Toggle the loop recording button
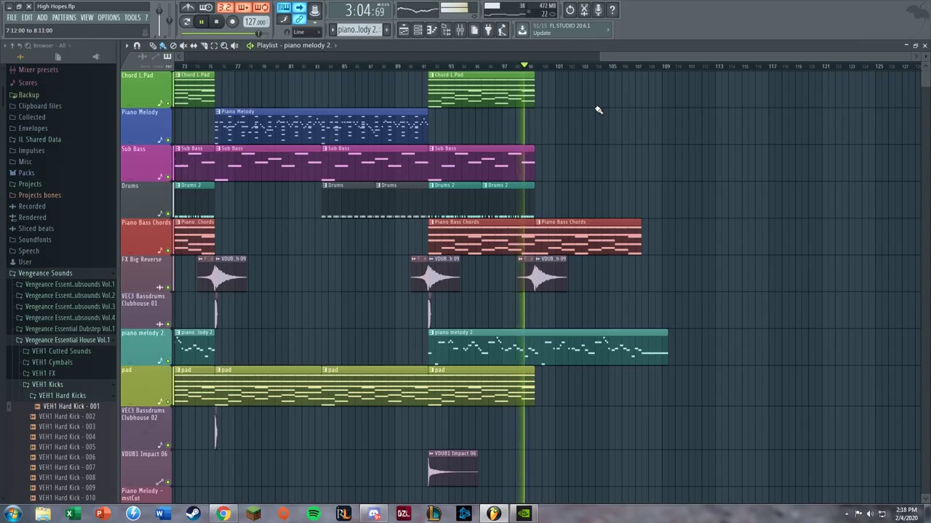Viewport: 931px width, 523px height. point(261,7)
